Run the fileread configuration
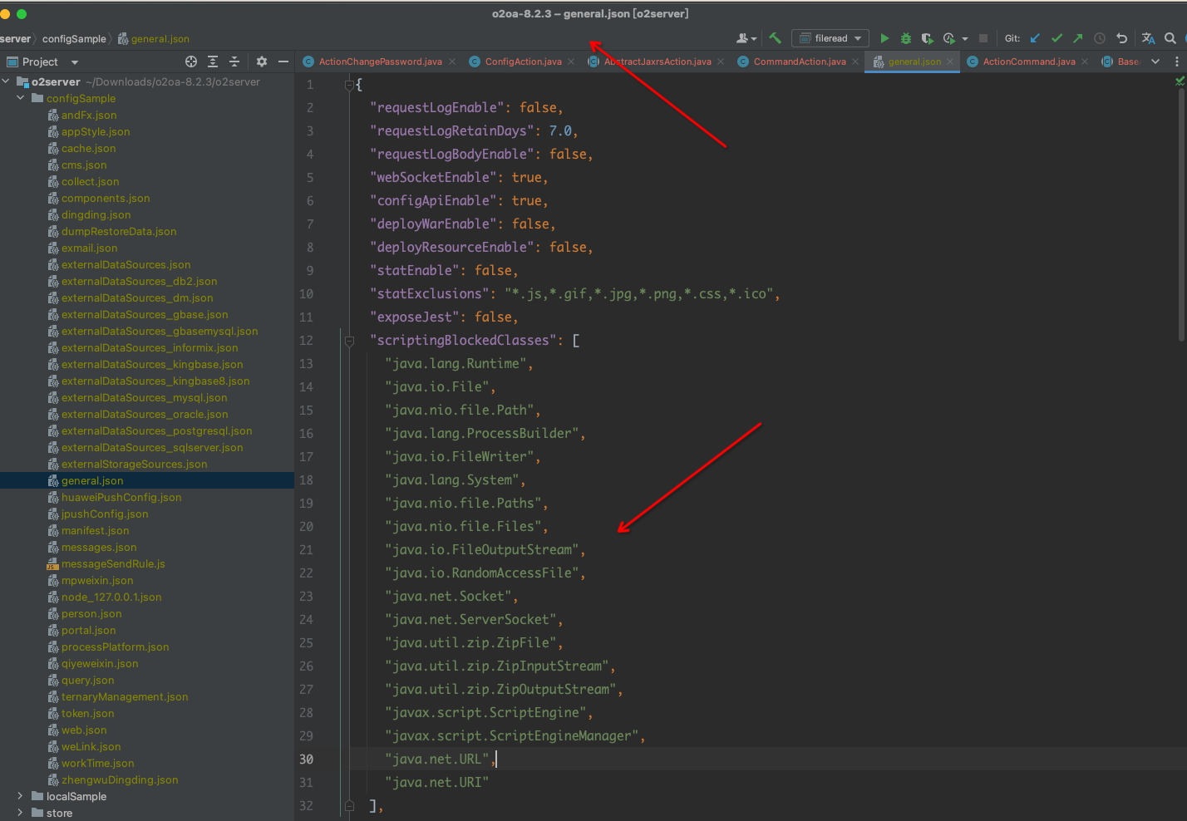Screen dimensions: 1187x821 tap(884, 38)
